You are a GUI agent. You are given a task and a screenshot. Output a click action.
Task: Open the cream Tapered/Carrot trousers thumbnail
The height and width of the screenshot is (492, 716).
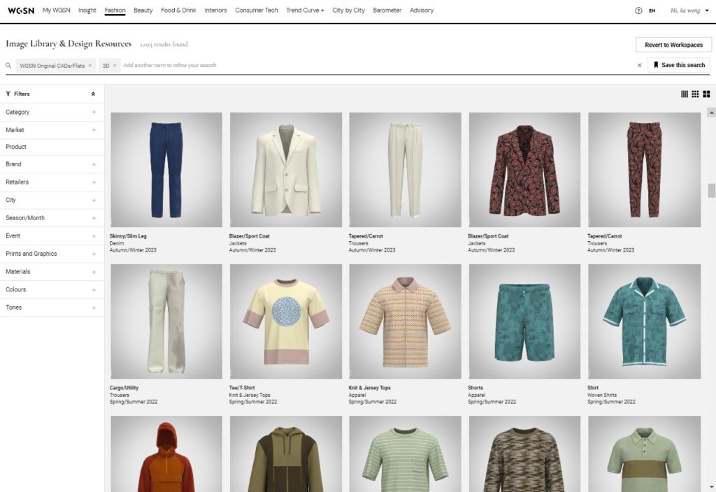click(405, 170)
